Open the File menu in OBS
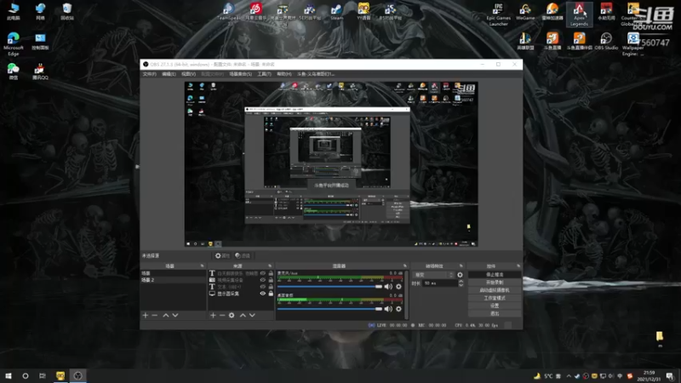Viewport: 681px width, 383px height. pyautogui.click(x=150, y=74)
